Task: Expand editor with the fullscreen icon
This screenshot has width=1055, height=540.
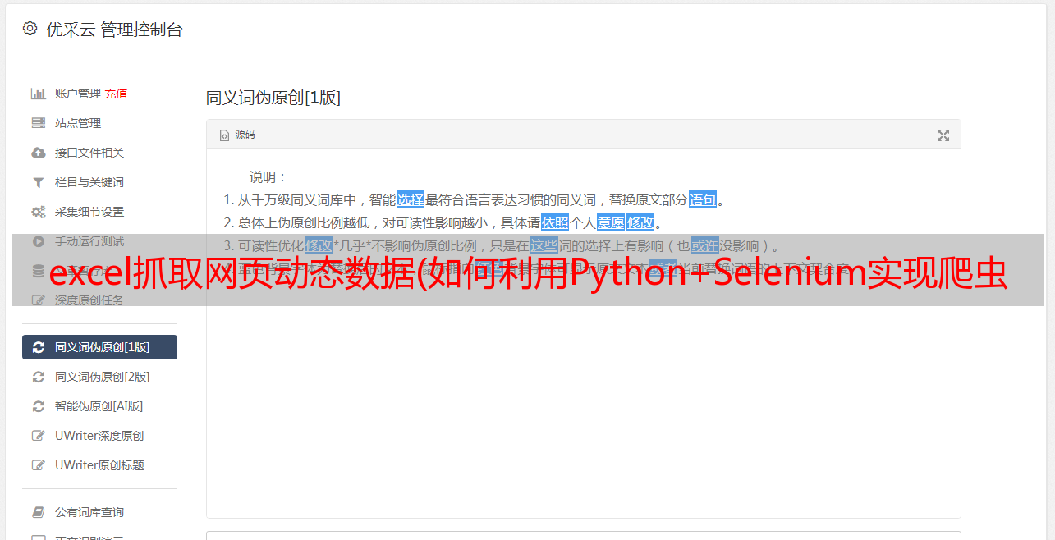Action: (x=943, y=135)
